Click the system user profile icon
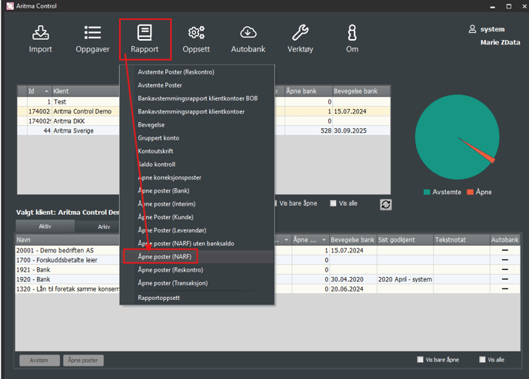 point(473,29)
